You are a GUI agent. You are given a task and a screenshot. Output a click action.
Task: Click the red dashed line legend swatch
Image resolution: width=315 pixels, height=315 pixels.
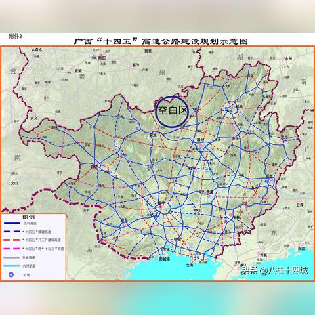point(12,240)
